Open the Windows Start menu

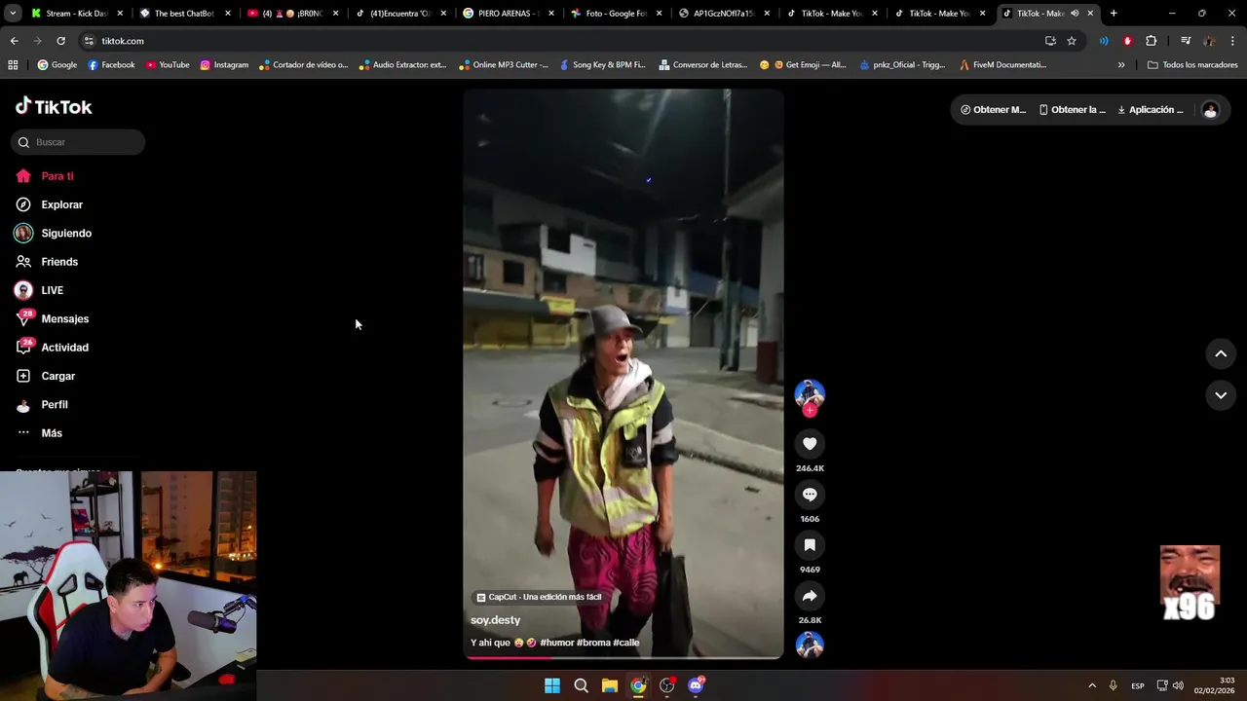tap(552, 685)
